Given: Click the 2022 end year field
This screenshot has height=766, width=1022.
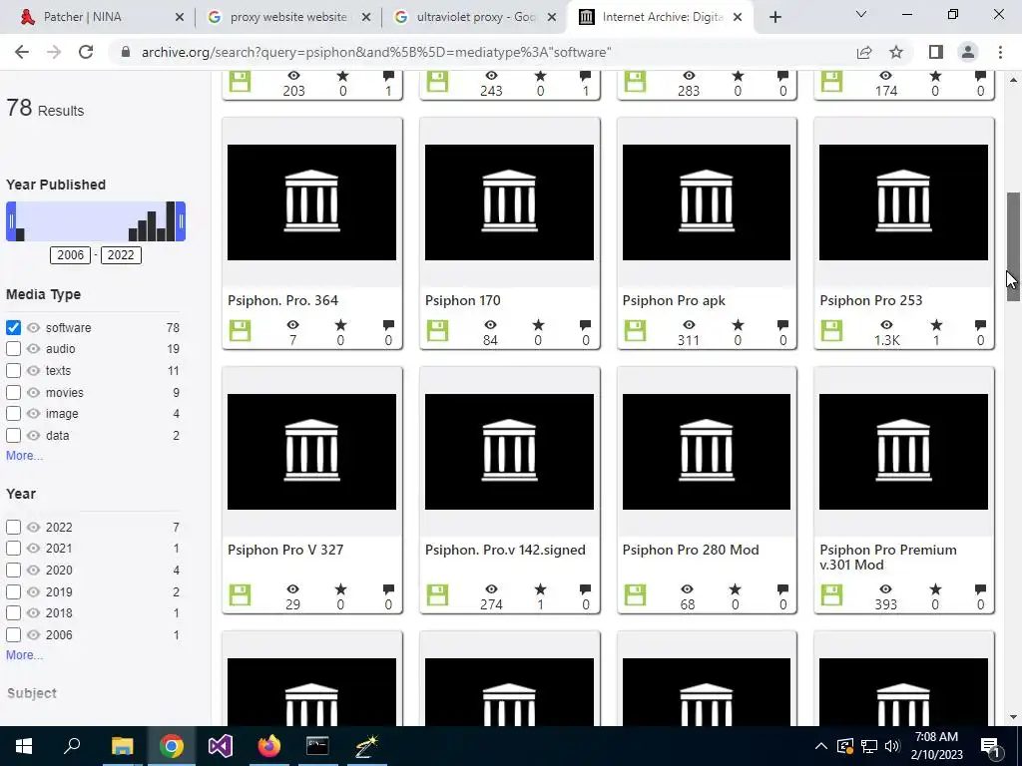Looking at the screenshot, I should pos(121,254).
